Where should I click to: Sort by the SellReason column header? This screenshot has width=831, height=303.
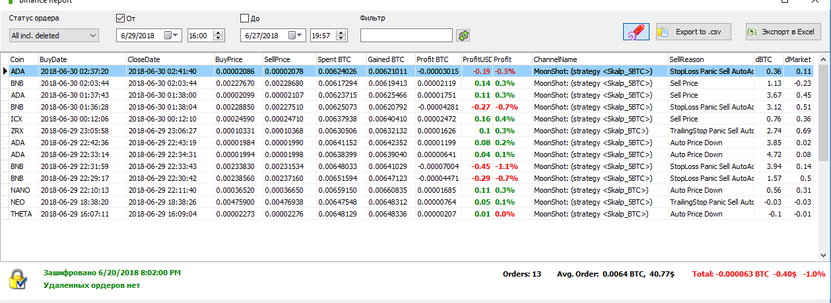[x=710, y=59]
